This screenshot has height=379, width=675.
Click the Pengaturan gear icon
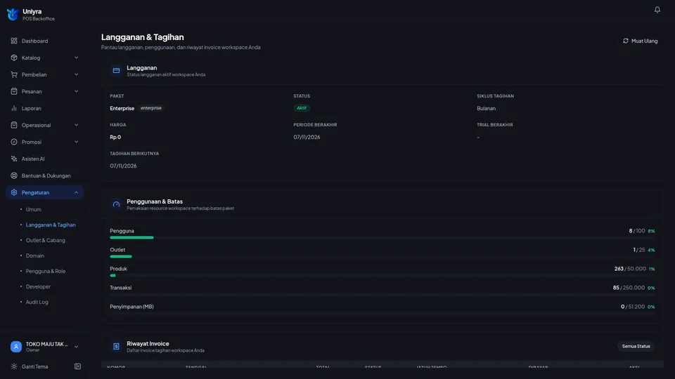point(14,192)
